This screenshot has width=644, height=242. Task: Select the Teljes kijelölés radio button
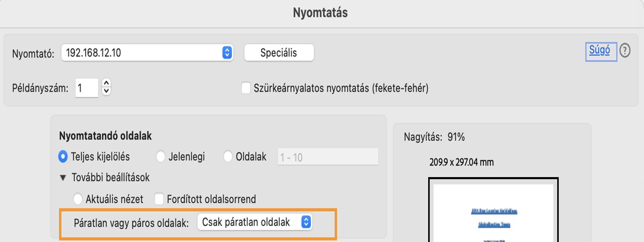(63, 157)
